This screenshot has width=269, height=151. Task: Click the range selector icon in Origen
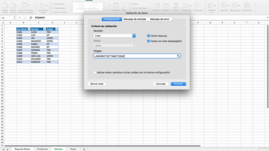pyautogui.click(x=178, y=56)
